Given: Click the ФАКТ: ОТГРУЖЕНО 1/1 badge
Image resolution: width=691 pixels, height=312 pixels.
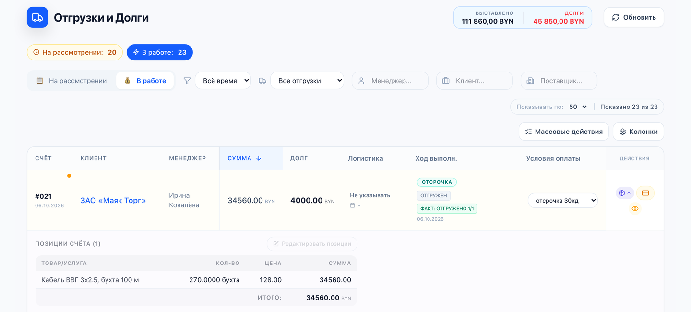Looking at the screenshot, I should 447,209.
